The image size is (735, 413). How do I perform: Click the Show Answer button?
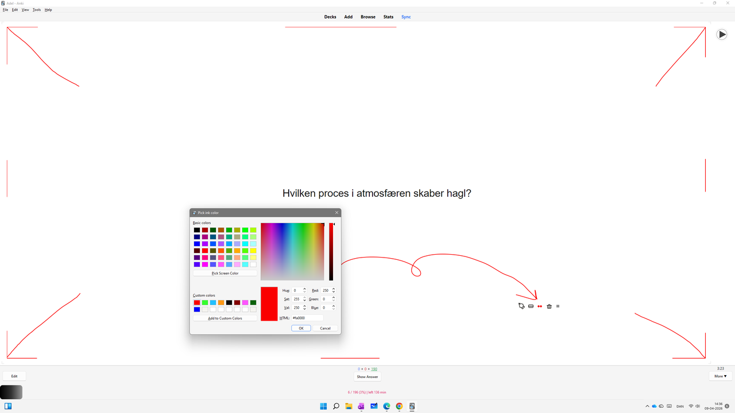pyautogui.click(x=367, y=377)
